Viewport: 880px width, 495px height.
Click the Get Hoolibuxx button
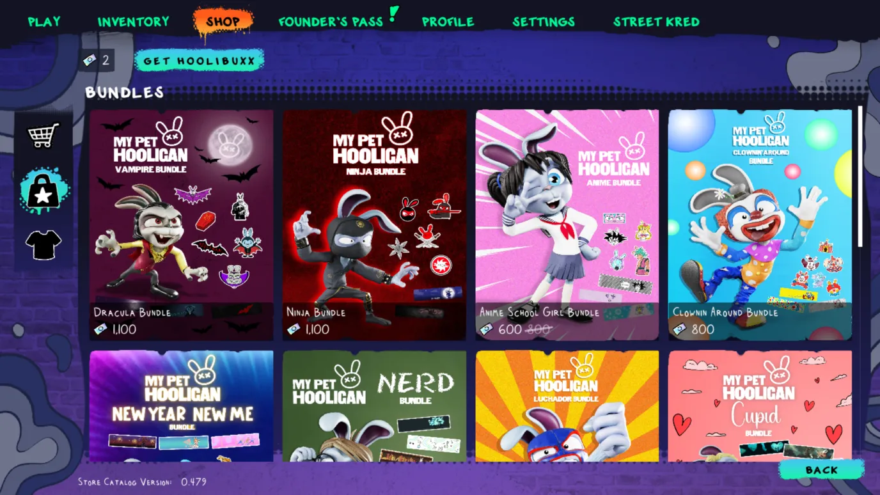(200, 61)
